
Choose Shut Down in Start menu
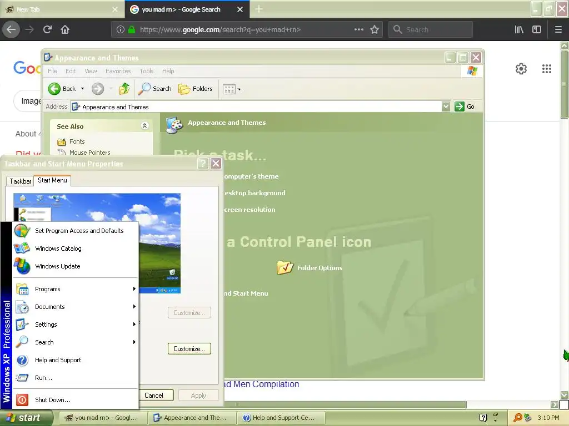tap(76, 400)
